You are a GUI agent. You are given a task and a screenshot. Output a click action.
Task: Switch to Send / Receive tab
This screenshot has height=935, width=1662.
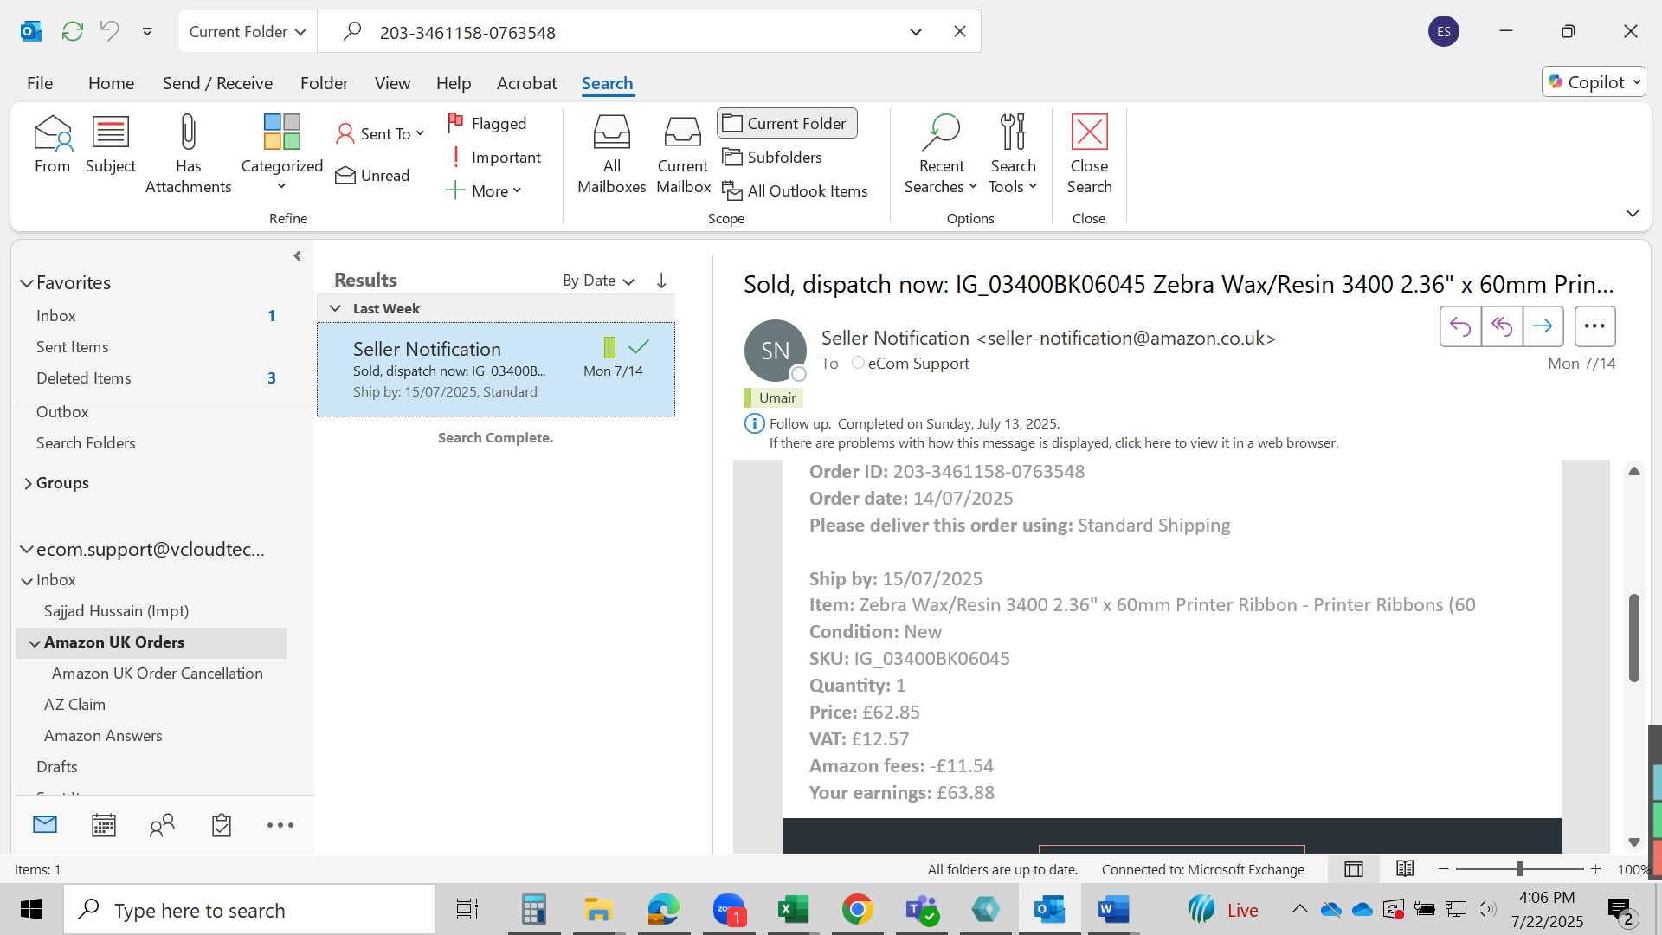click(x=217, y=83)
